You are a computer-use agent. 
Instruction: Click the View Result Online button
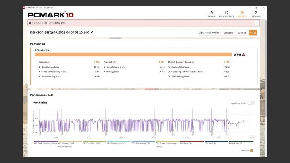[209, 33]
